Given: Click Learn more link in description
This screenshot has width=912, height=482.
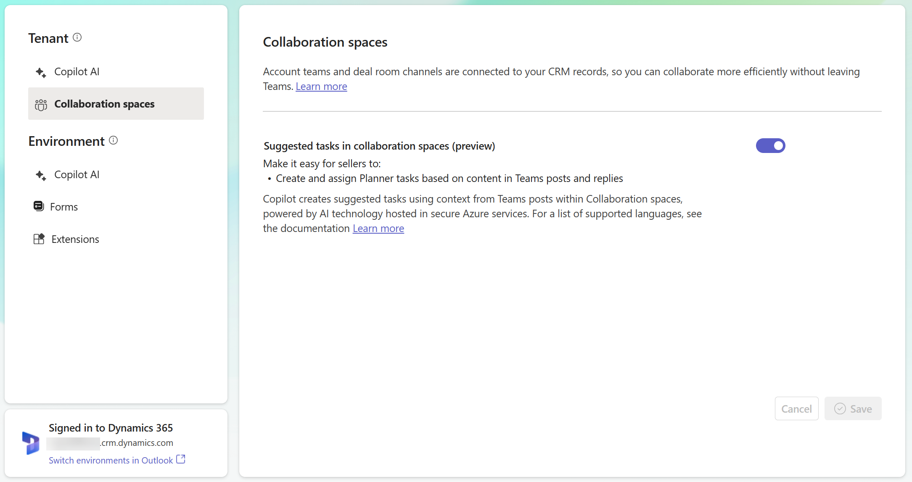Looking at the screenshot, I should [322, 86].
